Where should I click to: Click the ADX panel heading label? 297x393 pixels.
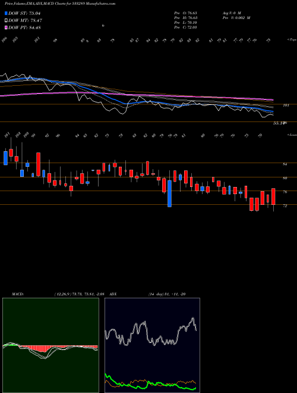click(112, 294)
